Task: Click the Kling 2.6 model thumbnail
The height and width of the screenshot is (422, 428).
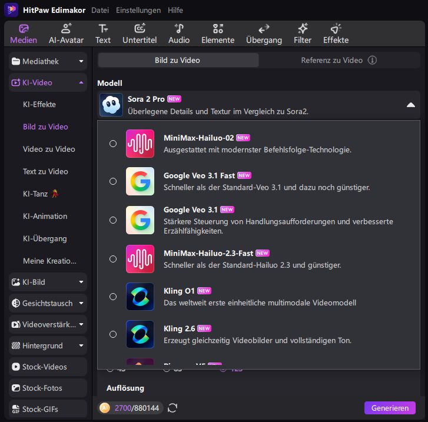Action: pyautogui.click(x=140, y=334)
